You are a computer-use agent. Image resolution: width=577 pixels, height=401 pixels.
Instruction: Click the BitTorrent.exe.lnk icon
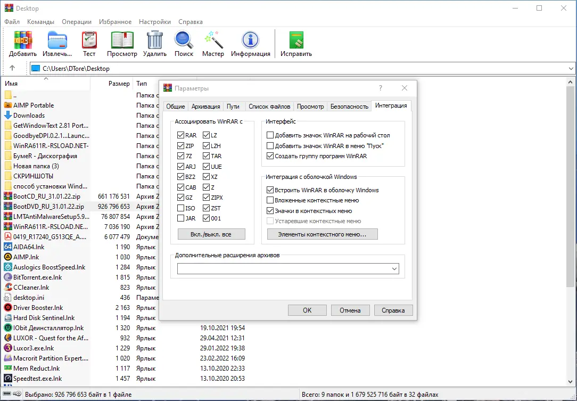(x=8, y=277)
